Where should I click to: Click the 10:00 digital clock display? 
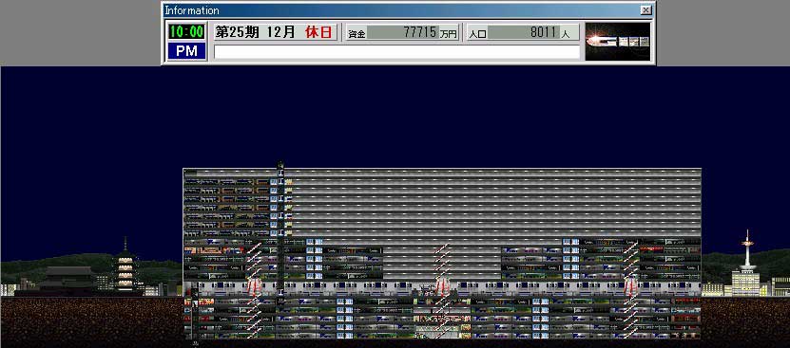(186, 31)
